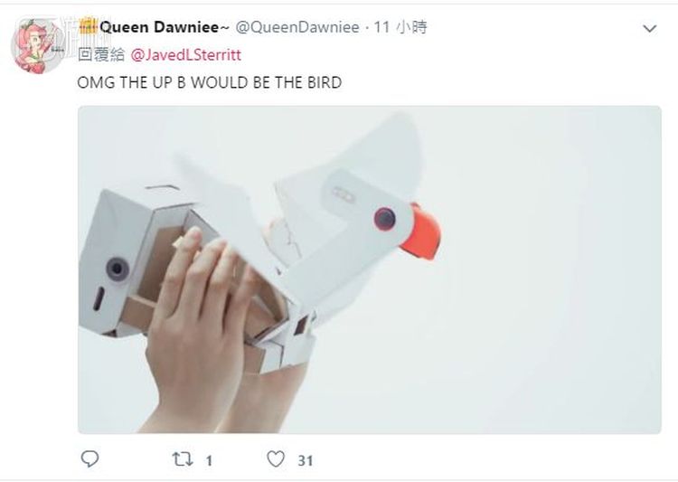Click the cardboard camera lens at left
This screenshot has width=678, height=482.
[x=117, y=268]
